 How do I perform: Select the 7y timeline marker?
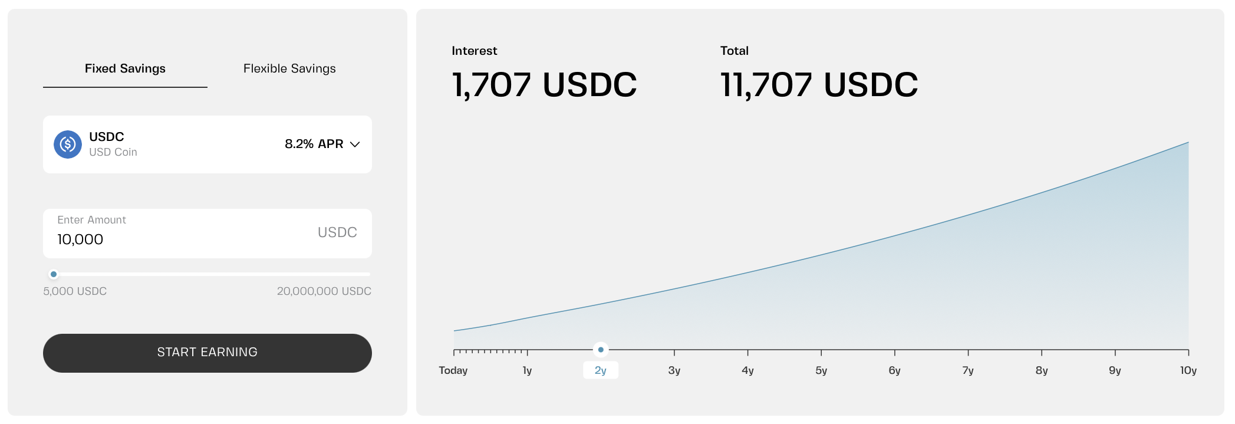point(968,370)
